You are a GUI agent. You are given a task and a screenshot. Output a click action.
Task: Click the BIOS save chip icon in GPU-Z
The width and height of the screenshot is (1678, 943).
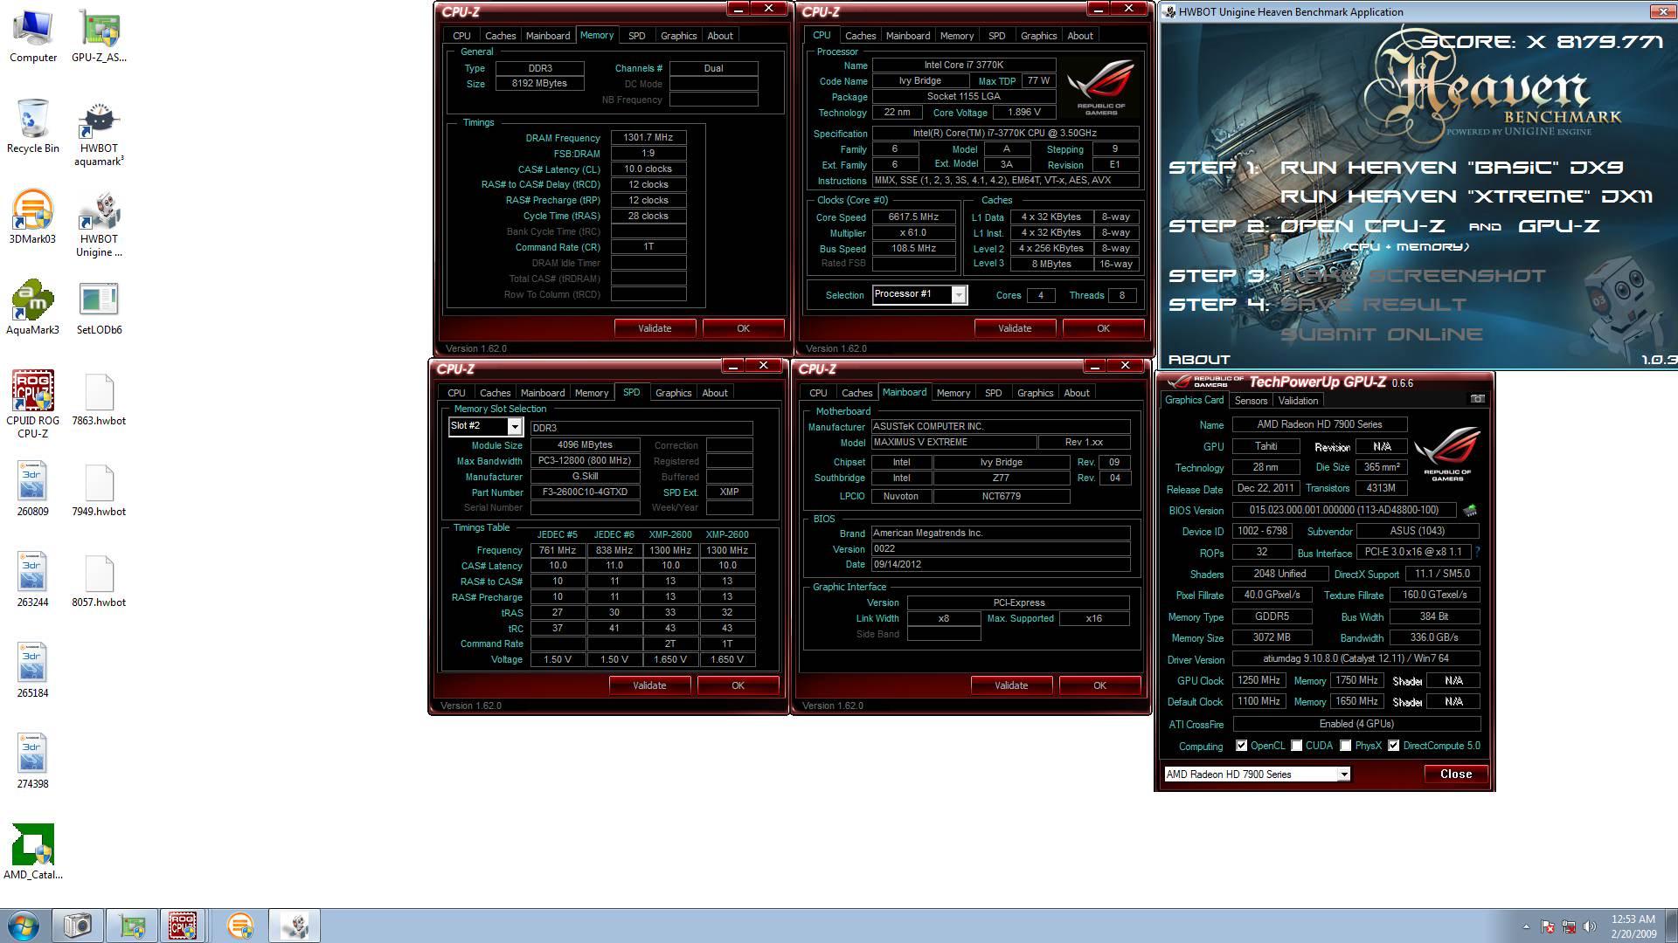(x=1470, y=510)
